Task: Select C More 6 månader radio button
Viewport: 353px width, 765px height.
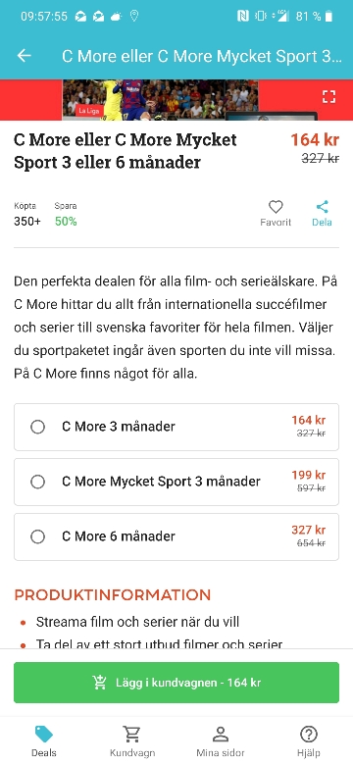Action: coord(37,537)
